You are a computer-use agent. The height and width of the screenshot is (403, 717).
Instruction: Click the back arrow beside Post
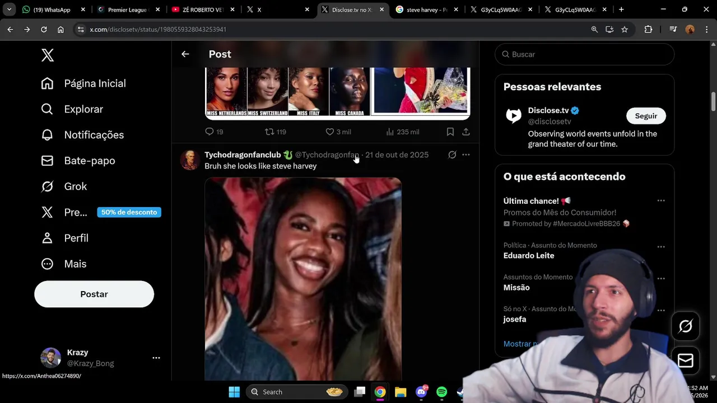click(185, 54)
